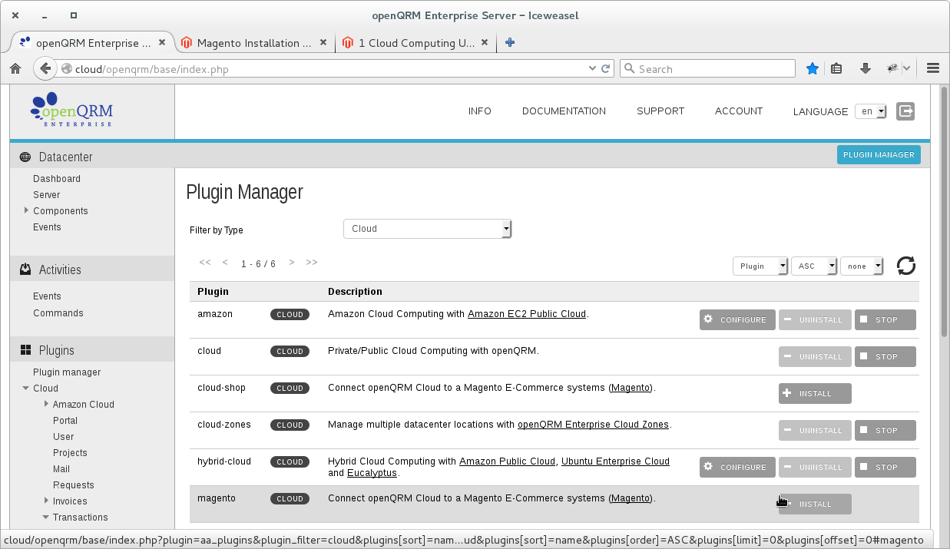Open the Filter by Type dropdown
This screenshot has height=549, width=950.
tap(427, 229)
